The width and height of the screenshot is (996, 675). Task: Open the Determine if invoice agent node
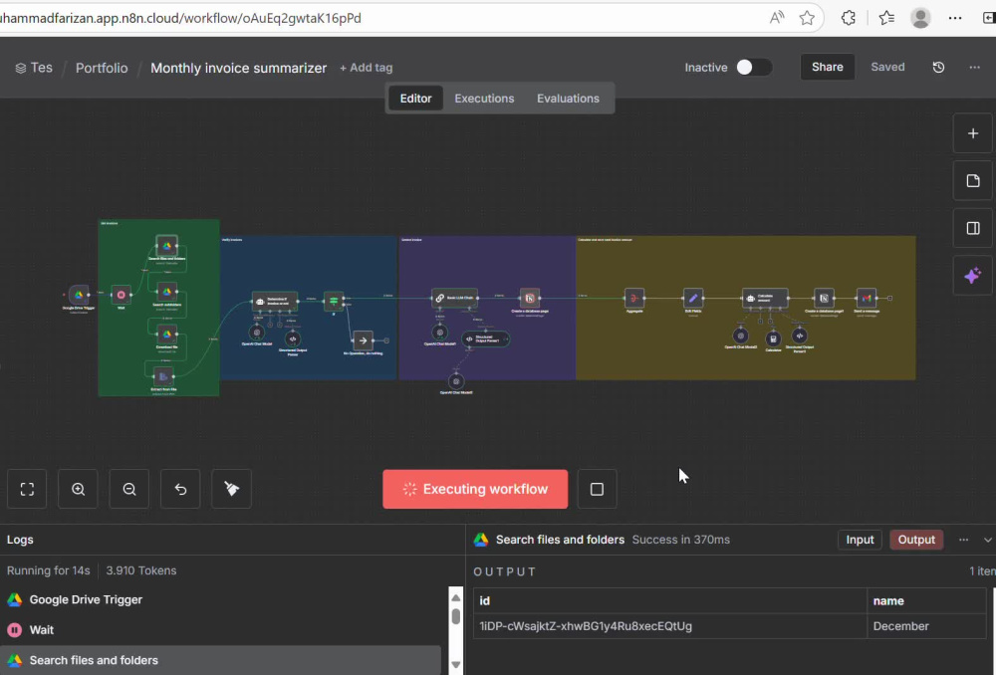pos(275,301)
